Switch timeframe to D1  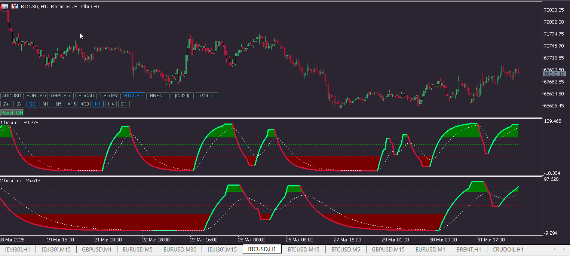pos(124,104)
